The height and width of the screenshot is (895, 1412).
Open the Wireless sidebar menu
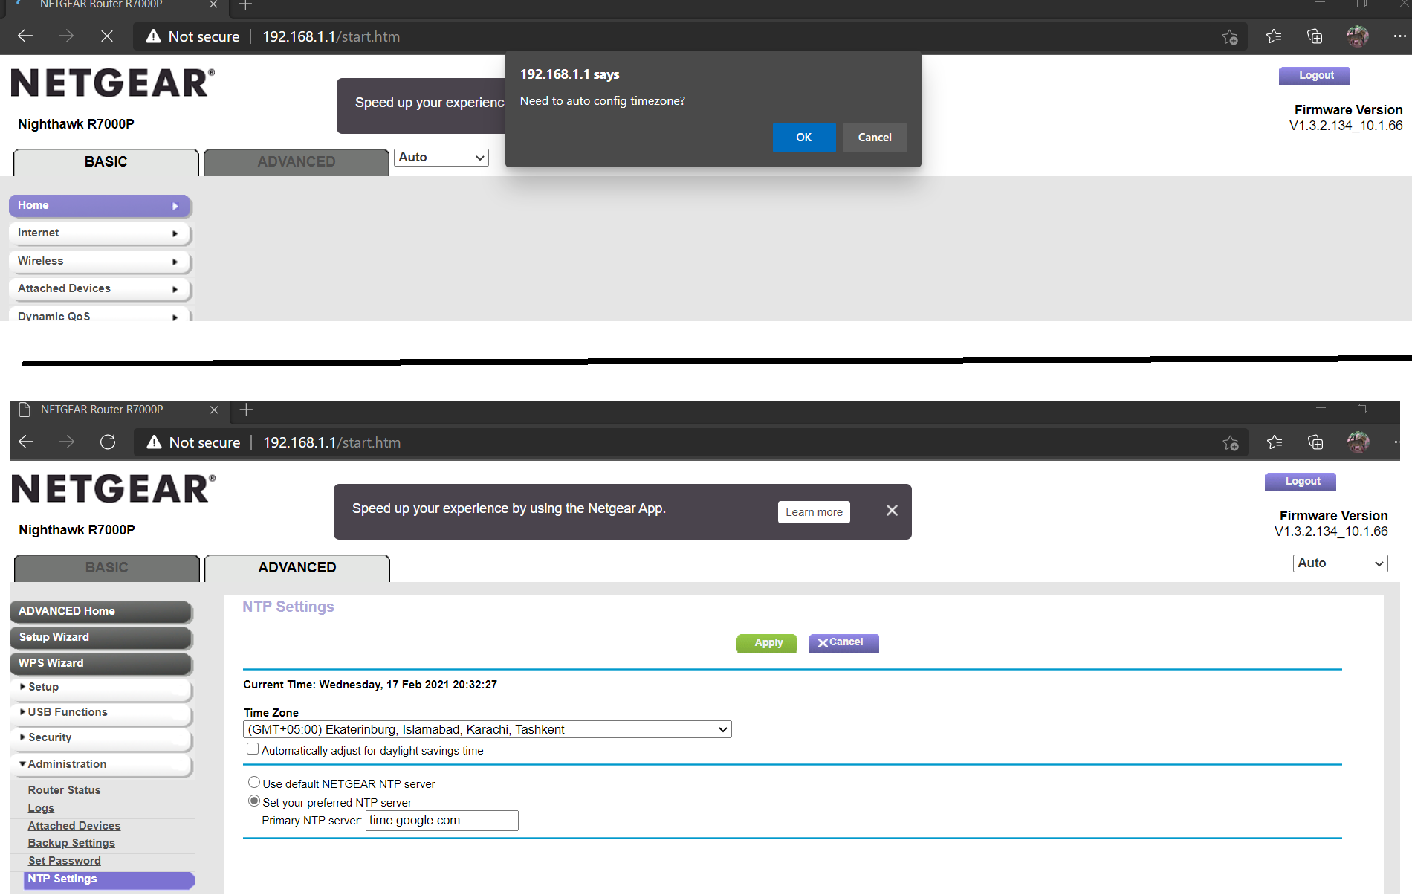(x=100, y=261)
